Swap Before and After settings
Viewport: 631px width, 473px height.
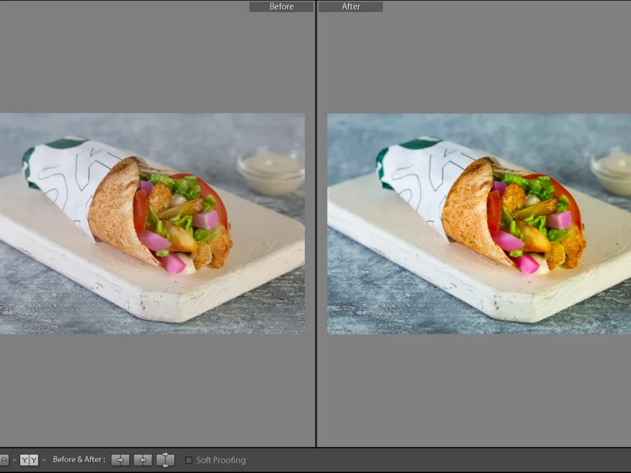(x=165, y=460)
